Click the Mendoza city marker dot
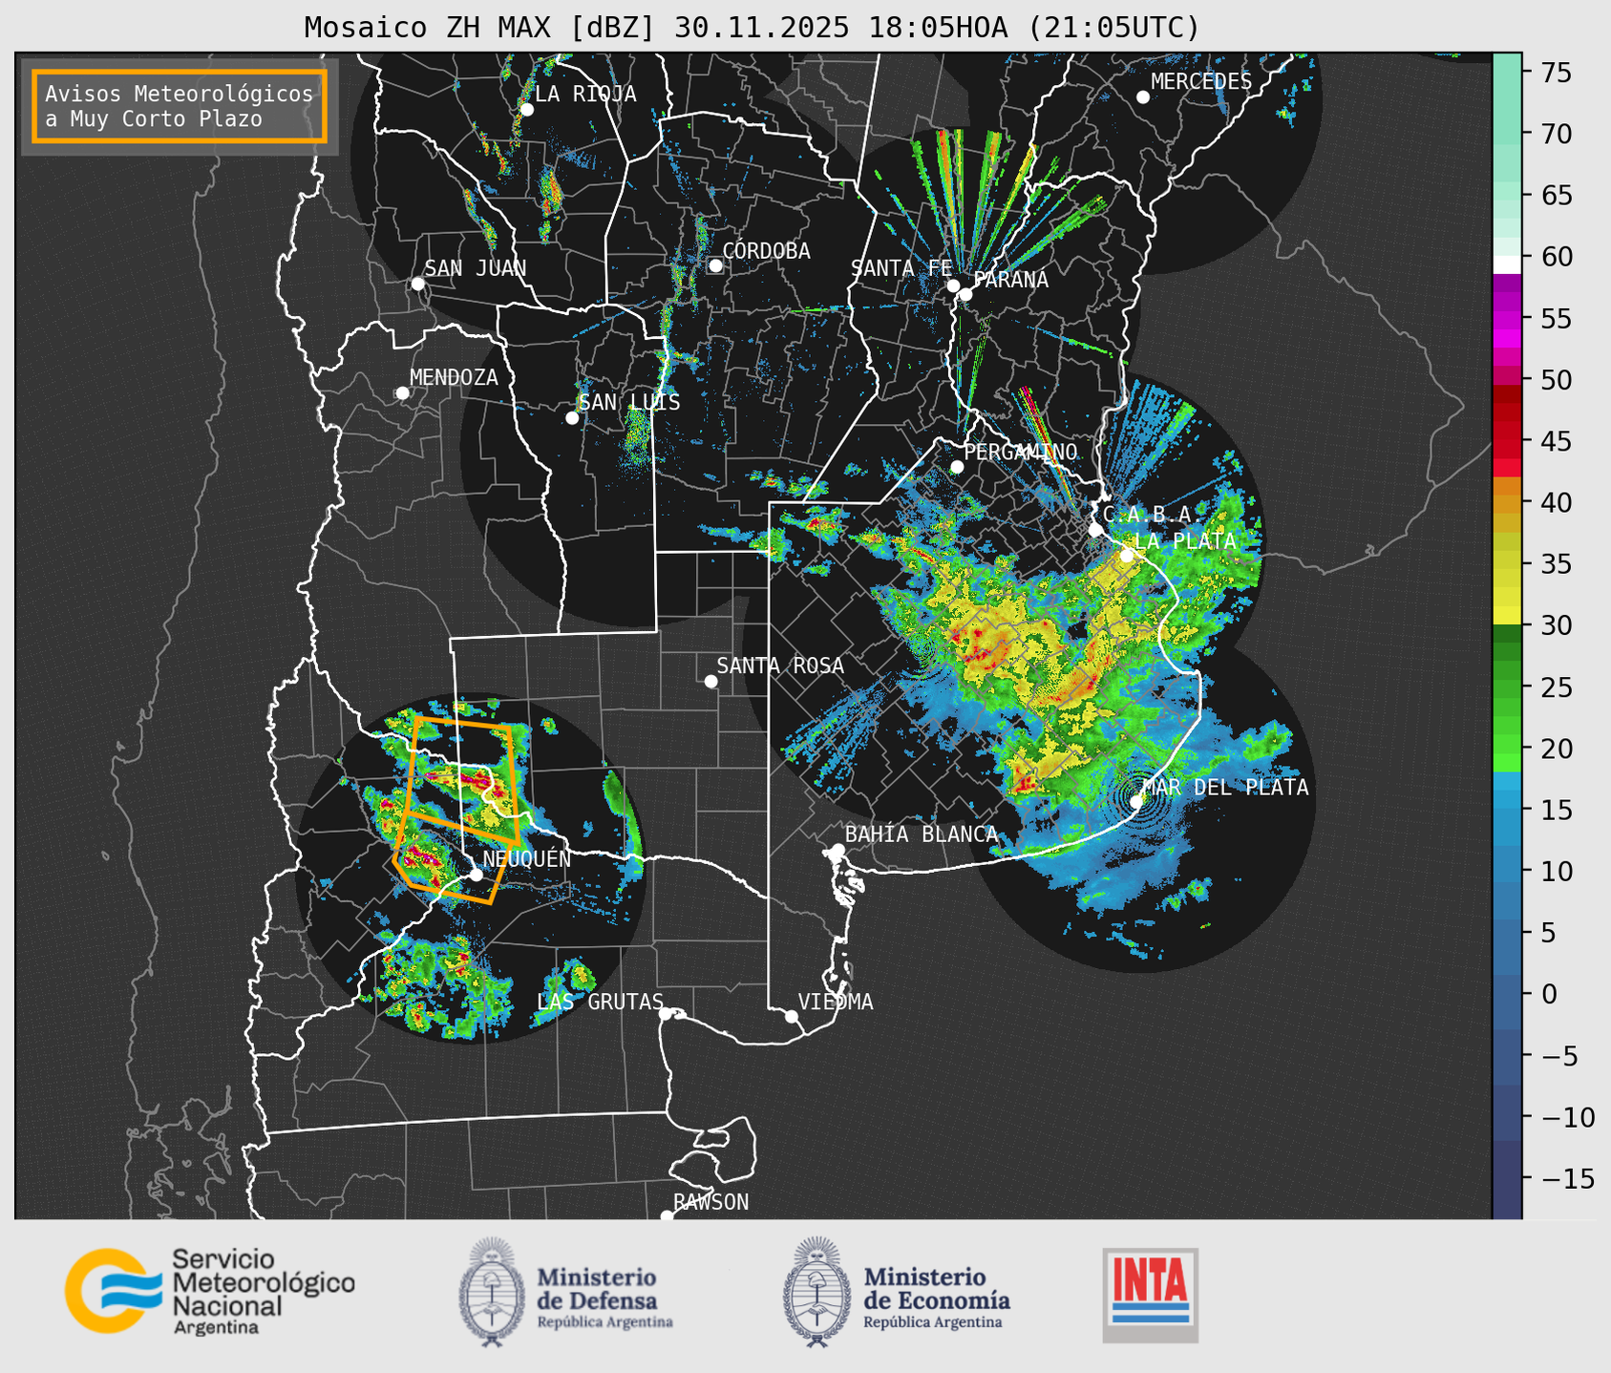Screen dimensions: 1611x1373 tap(403, 393)
